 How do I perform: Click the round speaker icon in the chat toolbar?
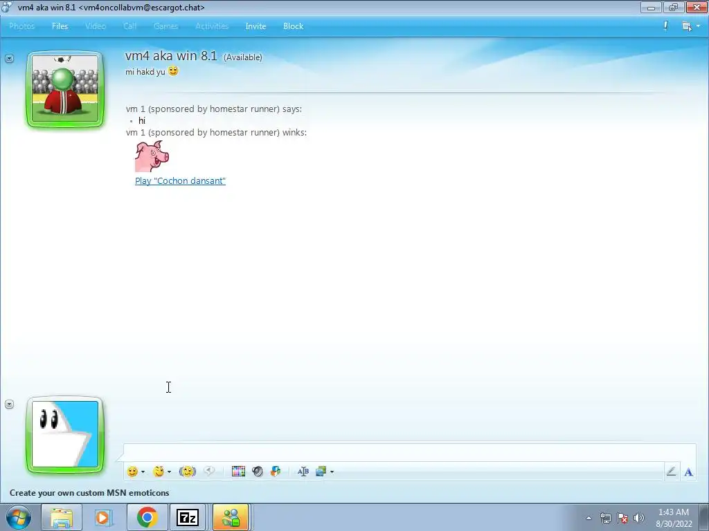pyautogui.click(x=258, y=472)
